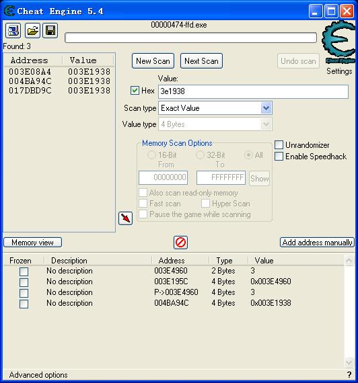Click the Value input field
The image size is (358, 383).
253,91
